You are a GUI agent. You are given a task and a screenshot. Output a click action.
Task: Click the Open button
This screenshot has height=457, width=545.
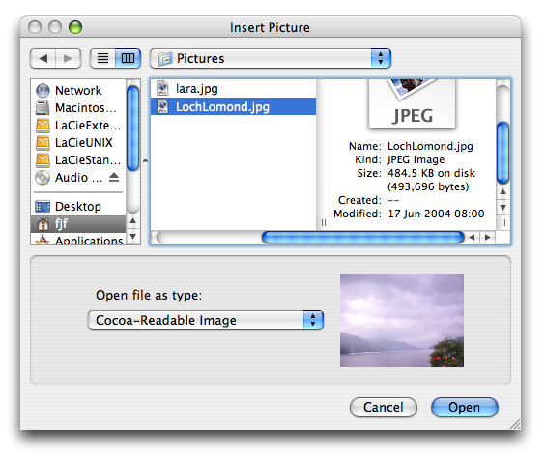click(x=465, y=407)
